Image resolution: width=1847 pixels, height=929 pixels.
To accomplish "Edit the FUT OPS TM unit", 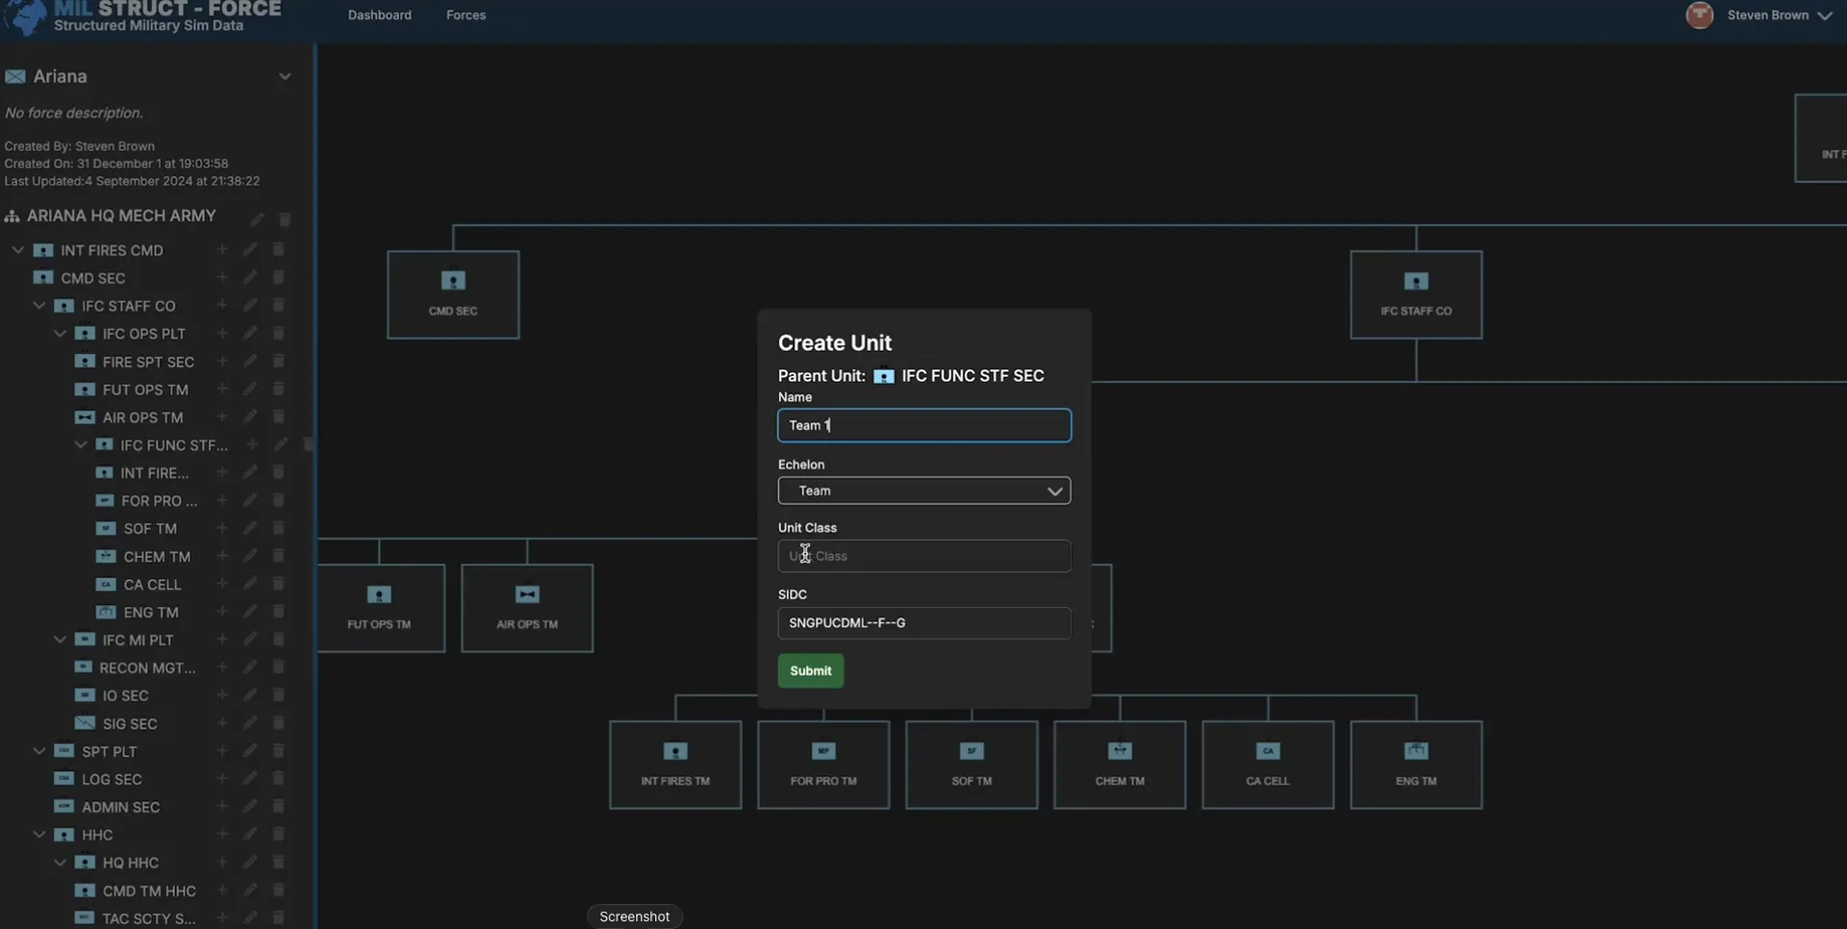I will [x=249, y=389].
